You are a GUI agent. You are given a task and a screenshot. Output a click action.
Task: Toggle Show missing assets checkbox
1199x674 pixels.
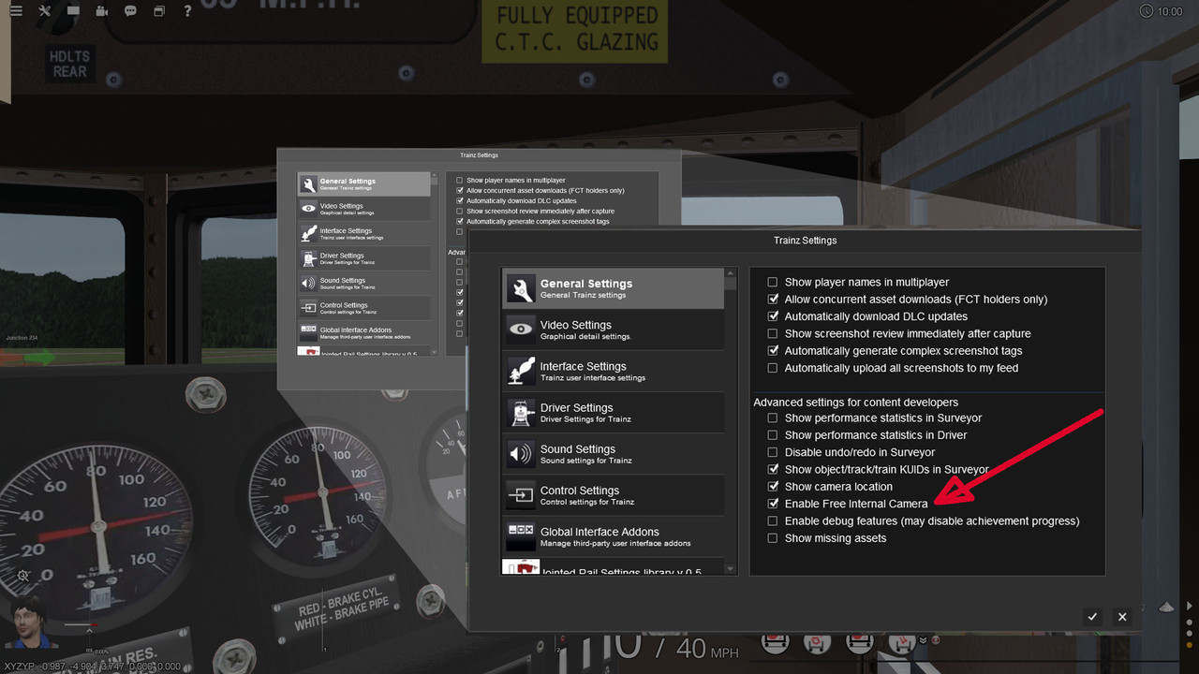tap(773, 538)
